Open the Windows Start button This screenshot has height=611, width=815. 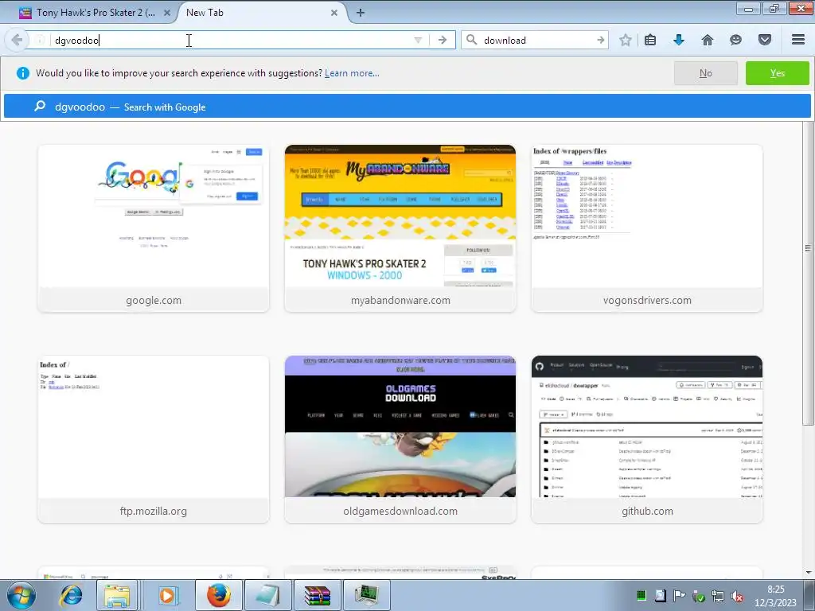pos(21,595)
